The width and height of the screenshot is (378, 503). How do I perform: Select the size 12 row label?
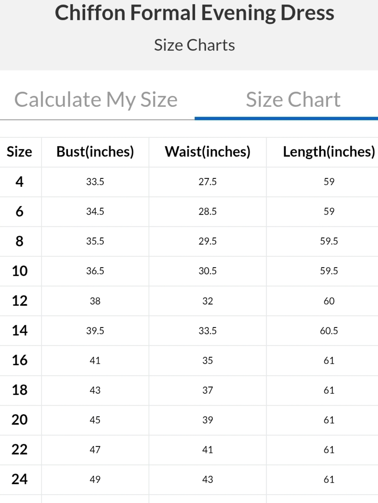coord(19,301)
